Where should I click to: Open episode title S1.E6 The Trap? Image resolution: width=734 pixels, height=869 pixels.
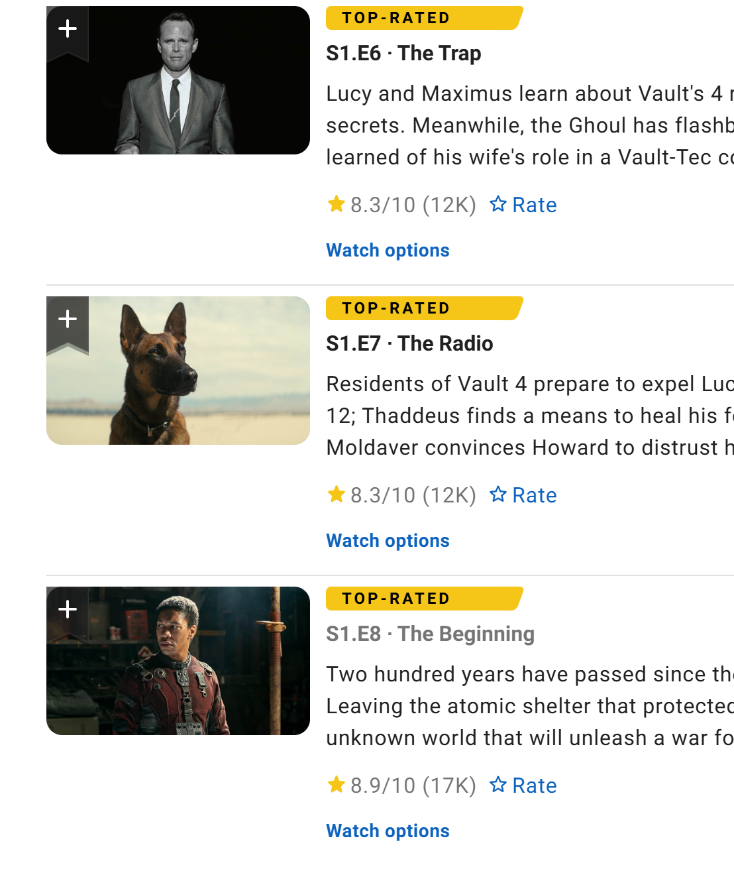[x=403, y=53]
